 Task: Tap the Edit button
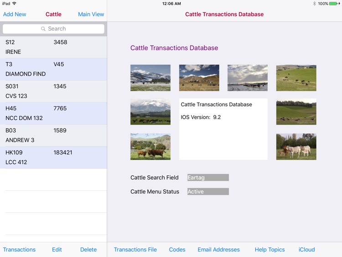tap(57, 250)
